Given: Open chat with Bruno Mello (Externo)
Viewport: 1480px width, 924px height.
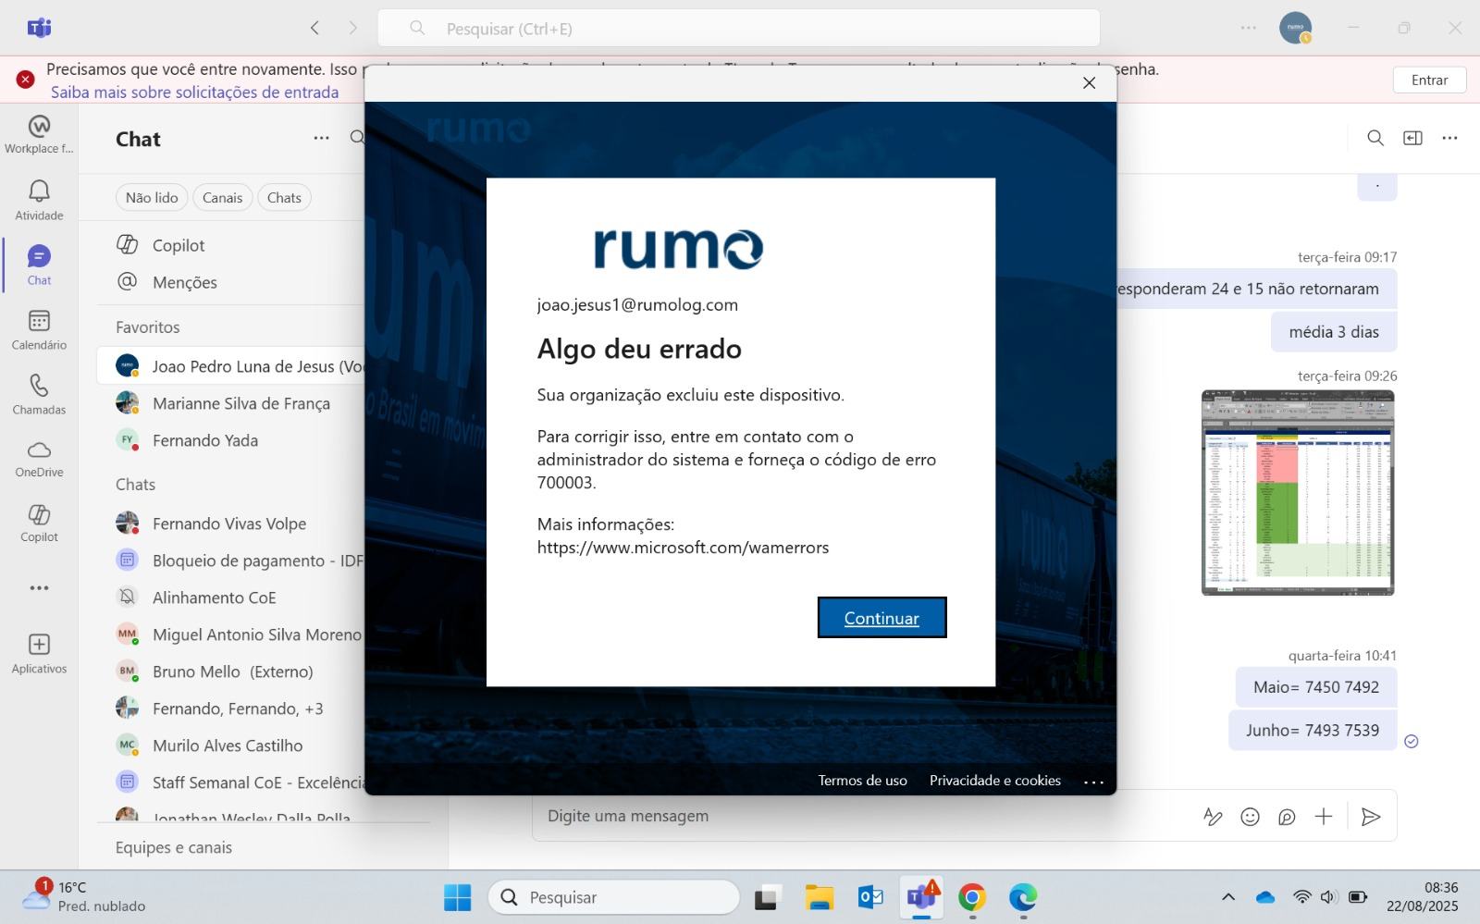Looking at the screenshot, I should (231, 671).
